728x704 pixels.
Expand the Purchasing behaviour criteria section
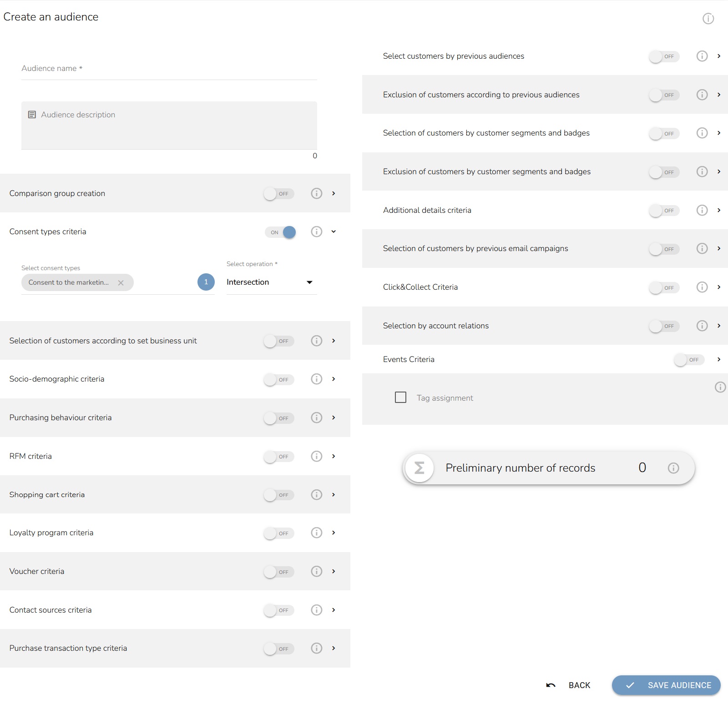click(334, 417)
